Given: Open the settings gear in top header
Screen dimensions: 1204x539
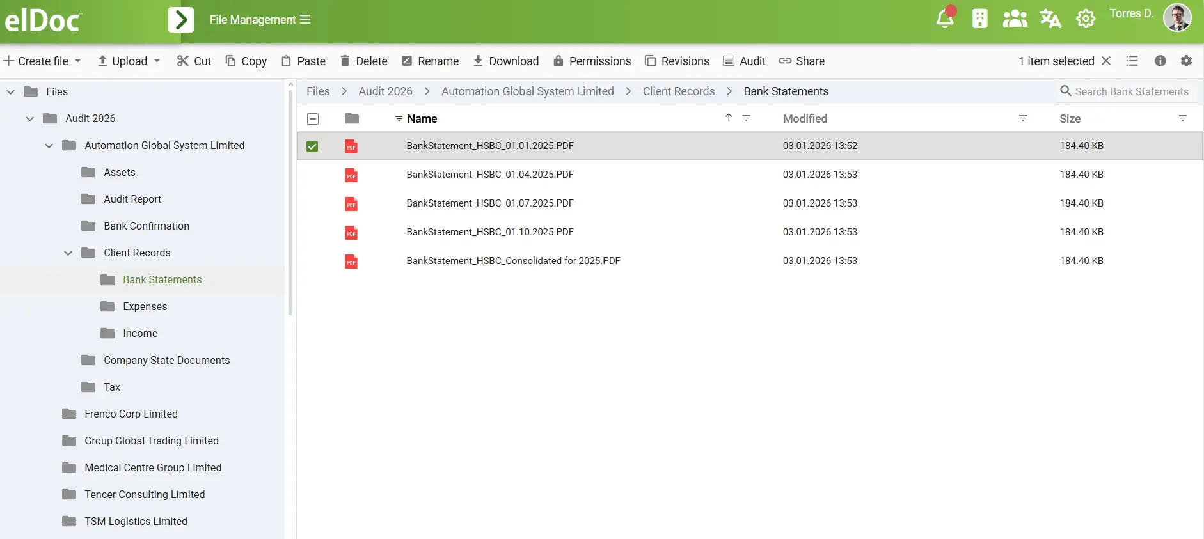Looking at the screenshot, I should click(1085, 19).
